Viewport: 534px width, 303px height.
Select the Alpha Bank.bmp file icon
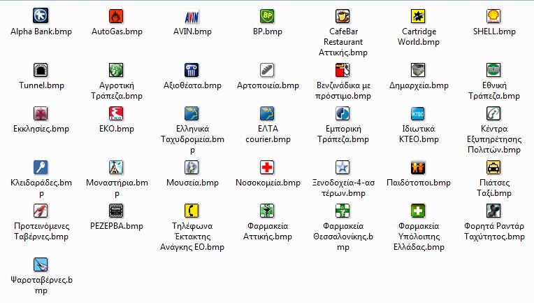point(41,15)
